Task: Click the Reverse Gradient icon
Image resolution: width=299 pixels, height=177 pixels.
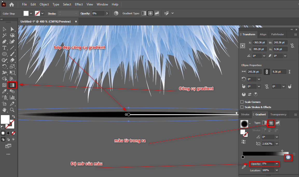Action: tap(243, 142)
